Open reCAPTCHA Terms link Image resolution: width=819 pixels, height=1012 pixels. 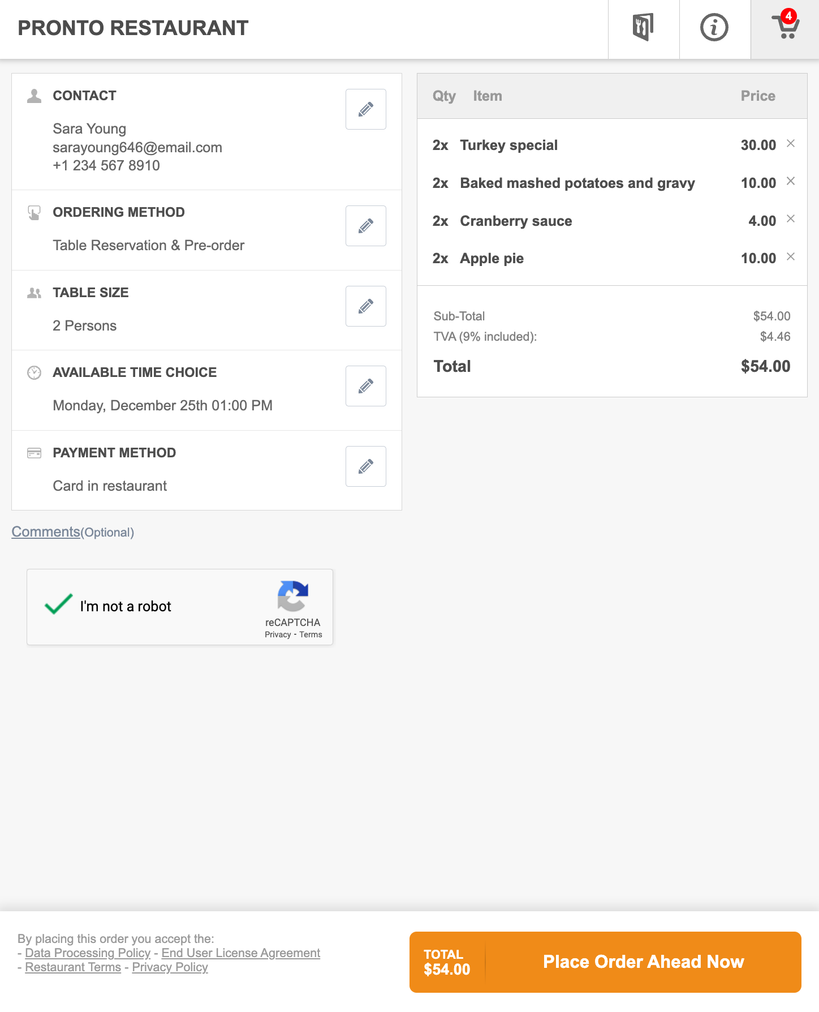(x=311, y=634)
